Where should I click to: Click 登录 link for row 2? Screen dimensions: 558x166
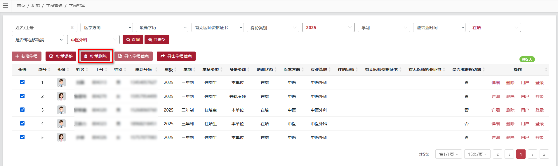[x=539, y=96]
